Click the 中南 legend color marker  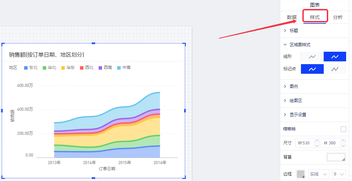(x=119, y=68)
